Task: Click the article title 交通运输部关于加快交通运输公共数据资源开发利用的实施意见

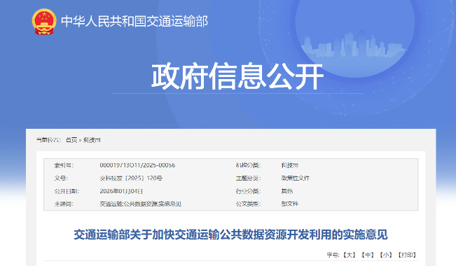Action: (230, 234)
